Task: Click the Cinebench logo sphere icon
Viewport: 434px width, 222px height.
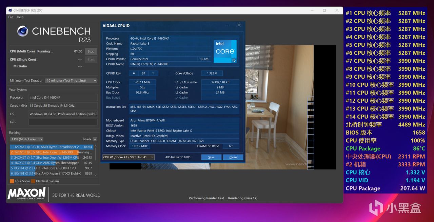Action: tap(23, 31)
